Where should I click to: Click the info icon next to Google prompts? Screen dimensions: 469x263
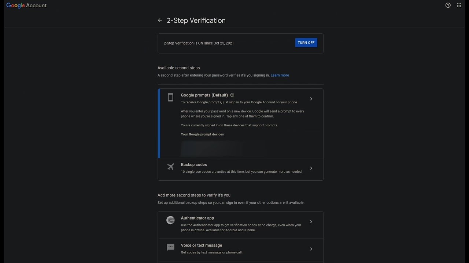click(x=232, y=95)
